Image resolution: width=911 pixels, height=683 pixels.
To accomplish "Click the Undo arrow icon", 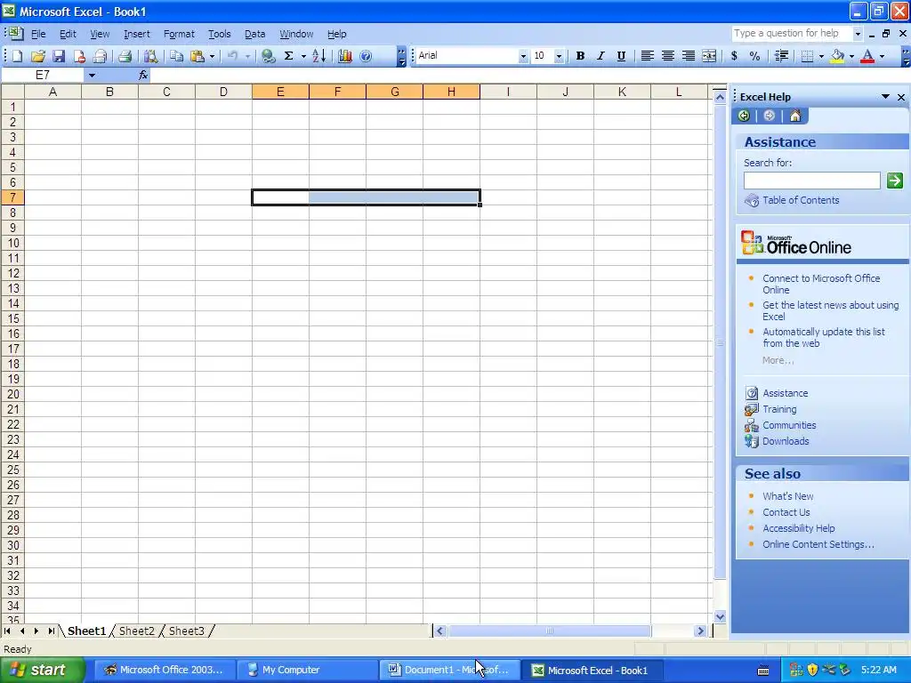I will 232,56.
